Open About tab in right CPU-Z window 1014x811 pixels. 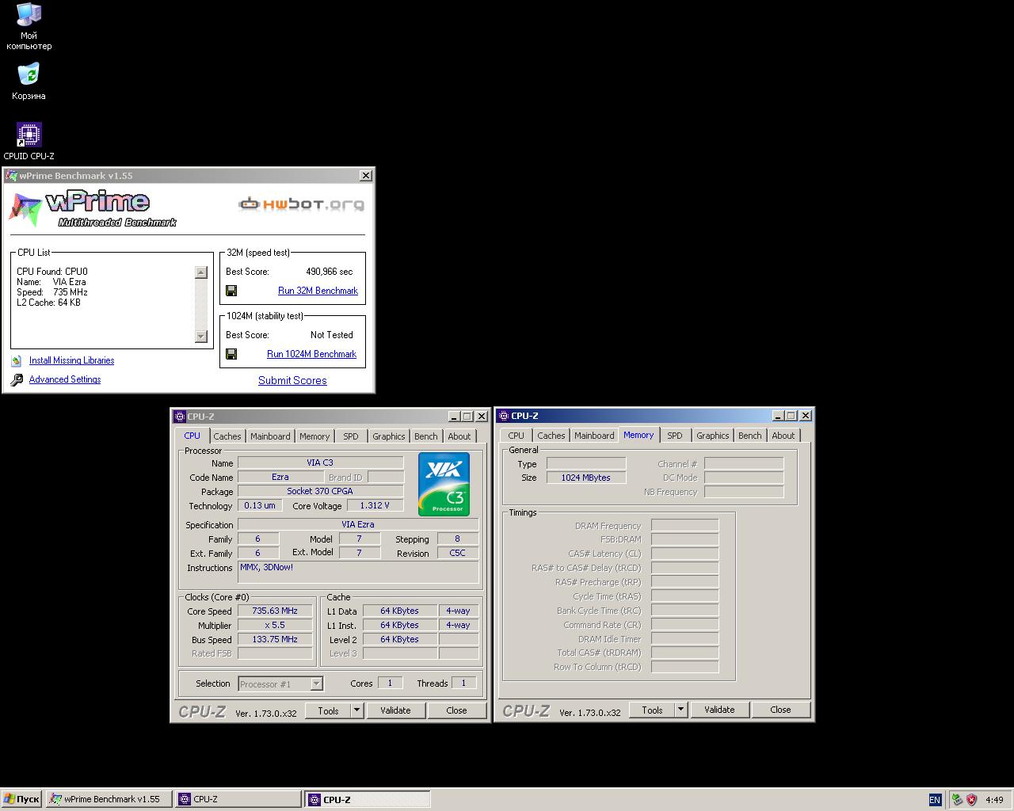(783, 436)
